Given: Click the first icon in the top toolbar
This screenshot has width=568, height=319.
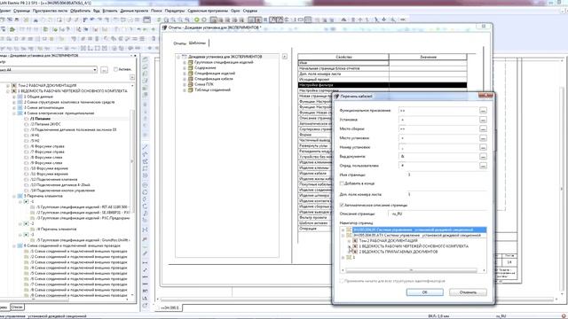Looking at the screenshot, I should click(3, 19).
